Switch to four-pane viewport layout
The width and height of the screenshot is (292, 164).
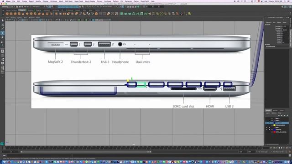2,55
